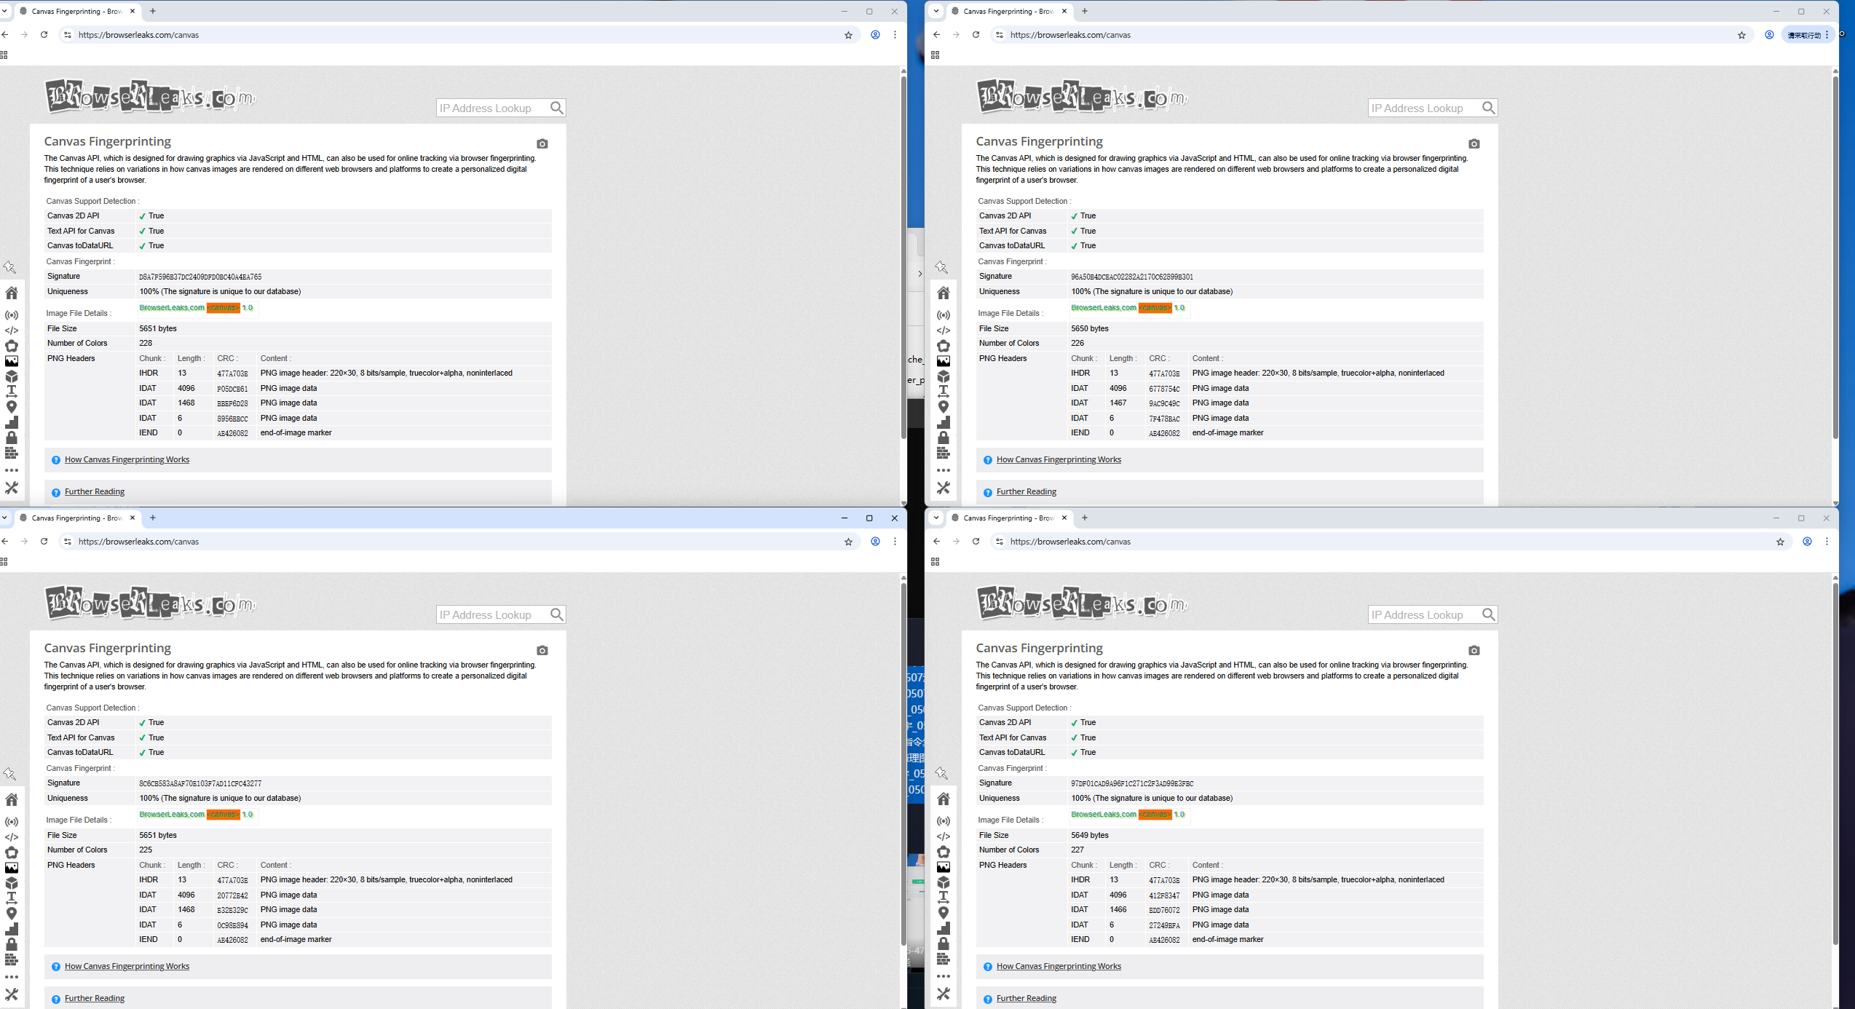
Task: Open Font Fingerprinting icon in top-right sidebar
Action: pos(944,392)
